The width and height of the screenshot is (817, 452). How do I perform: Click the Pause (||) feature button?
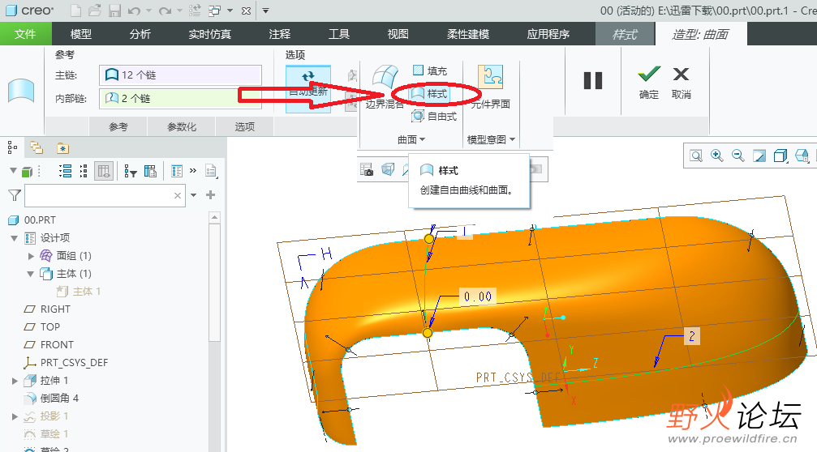[593, 81]
